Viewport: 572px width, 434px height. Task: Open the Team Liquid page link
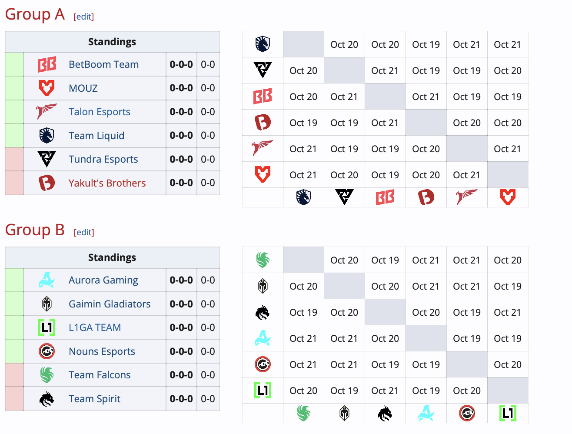click(x=96, y=136)
